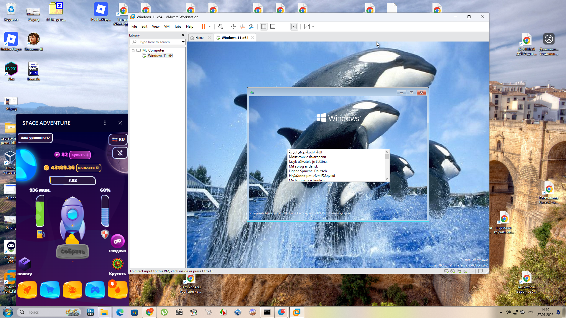Click Send Ctrl+Alt+Del toolbar icon
Screen dimensions: 566x318
click(x=221, y=26)
